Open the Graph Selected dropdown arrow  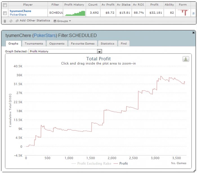click(x=99, y=51)
